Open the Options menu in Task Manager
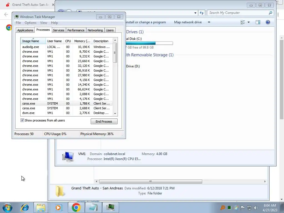Screen dimensions: 284x213 pos(31,23)
